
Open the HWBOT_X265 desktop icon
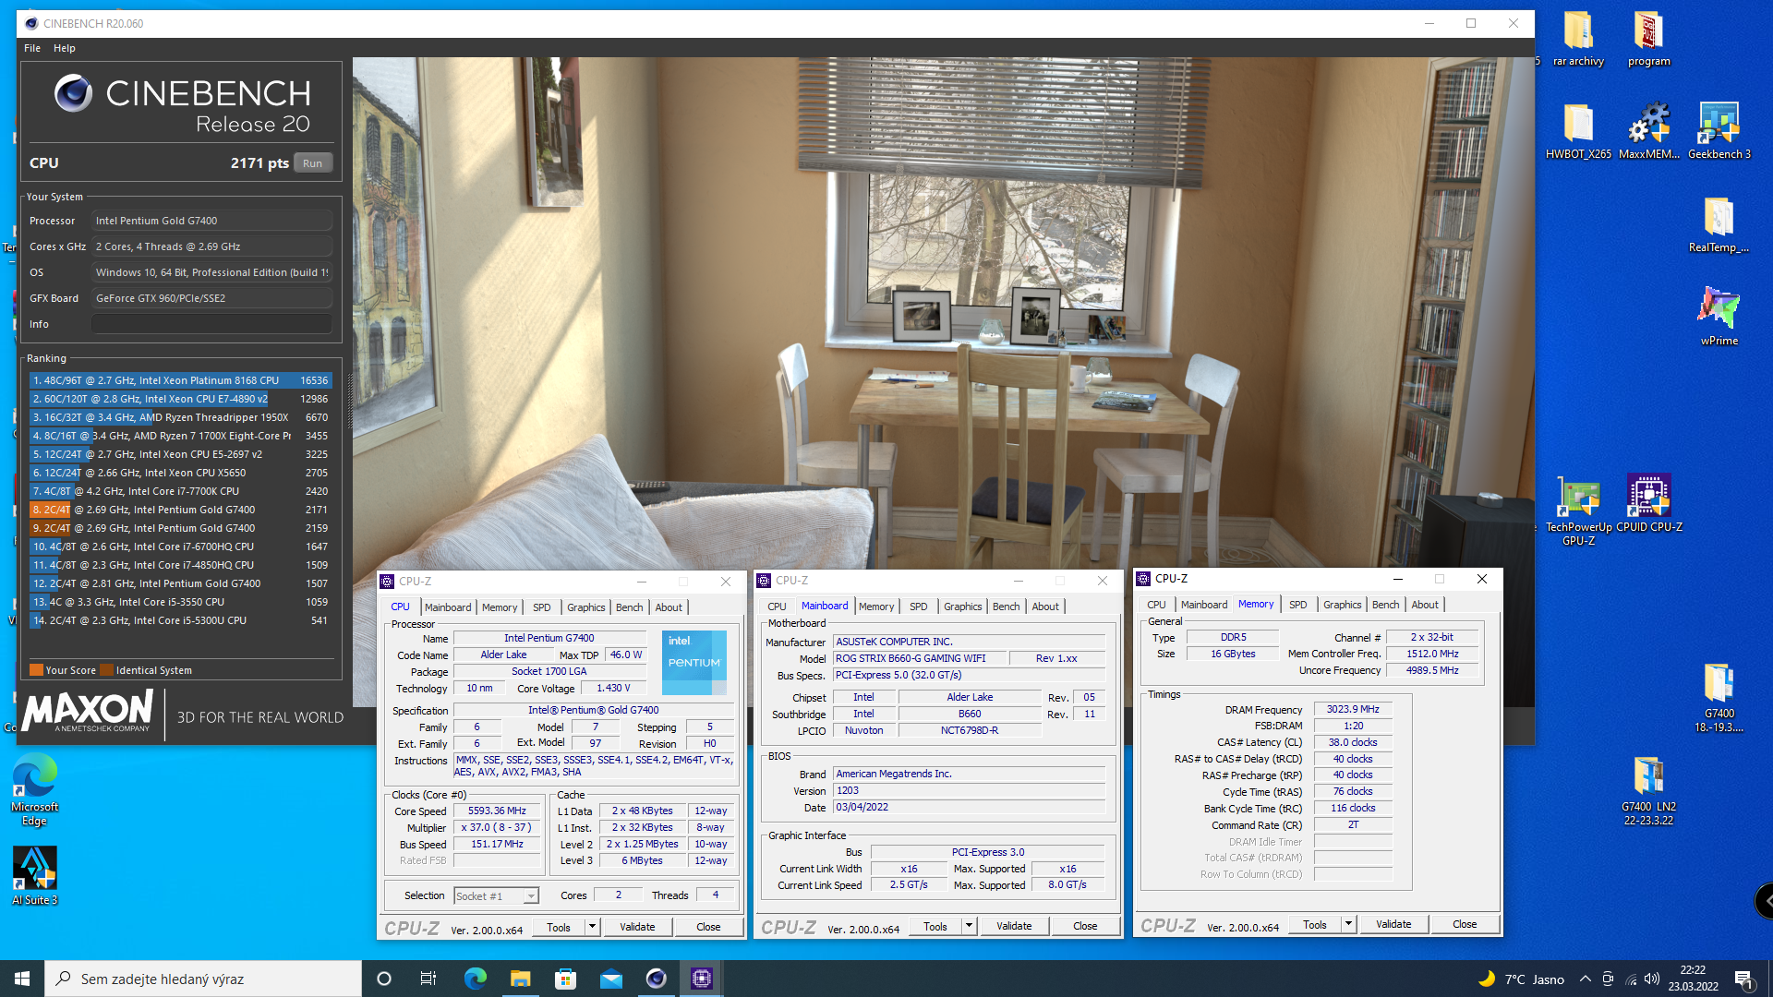pyautogui.click(x=1578, y=131)
